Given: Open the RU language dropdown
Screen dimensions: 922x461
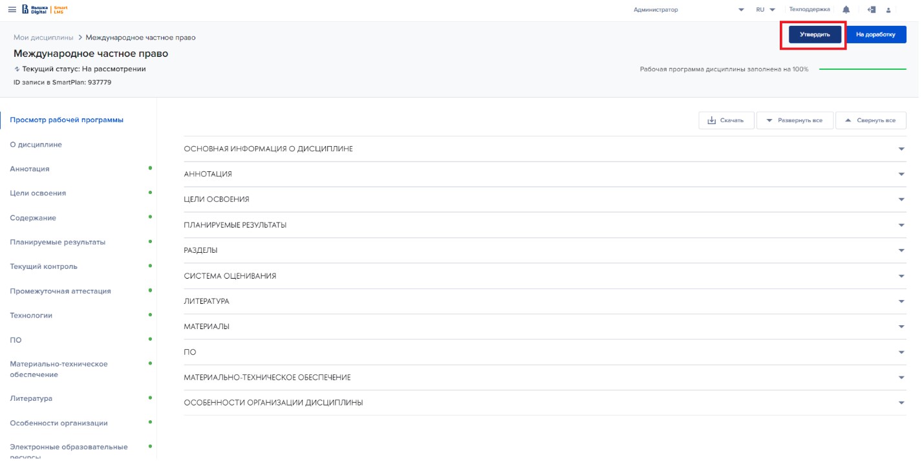Looking at the screenshot, I should 765,10.
